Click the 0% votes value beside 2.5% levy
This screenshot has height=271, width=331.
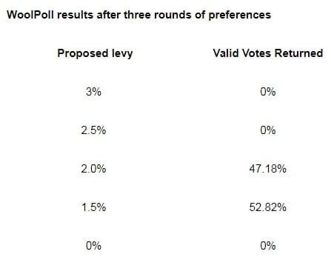pyautogui.click(x=268, y=130)
